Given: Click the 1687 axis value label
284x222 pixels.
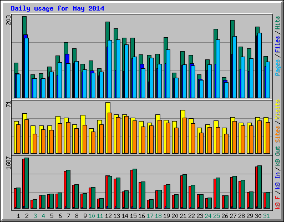Looking at the screenshot, I should [8, 163].
